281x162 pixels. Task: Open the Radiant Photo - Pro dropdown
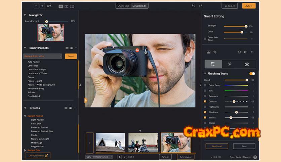point(43,56)
